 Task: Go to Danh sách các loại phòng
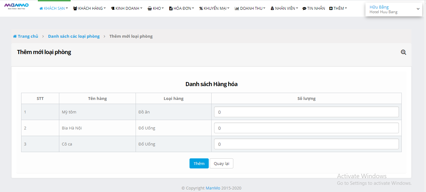74,36
